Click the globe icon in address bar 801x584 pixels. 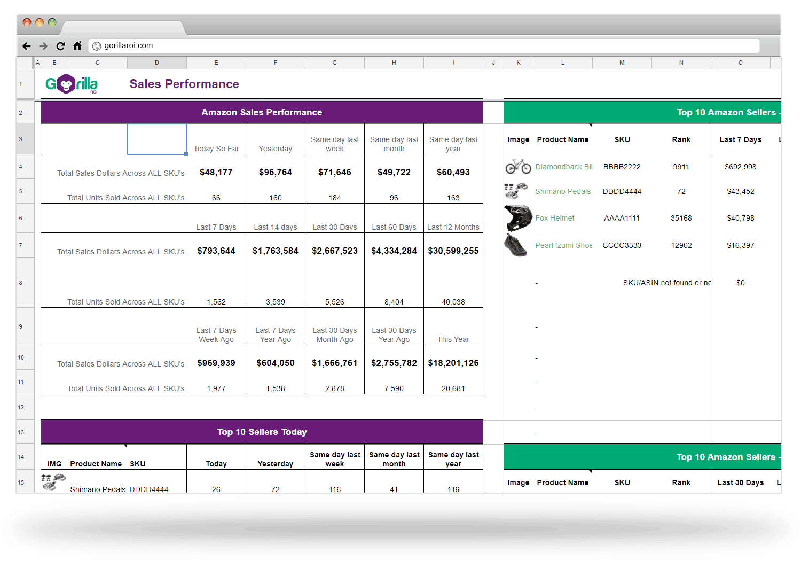click(x=97, y=46)
